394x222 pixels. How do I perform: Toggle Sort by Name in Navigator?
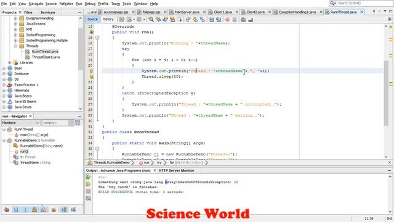point(64,210)
